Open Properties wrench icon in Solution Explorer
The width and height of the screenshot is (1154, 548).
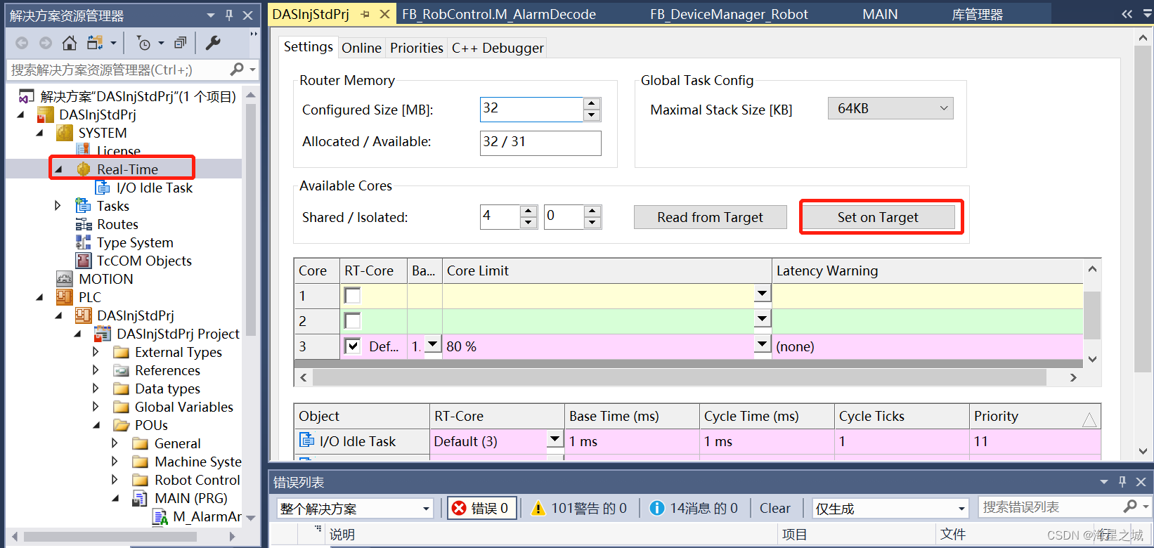coord(213,44)
